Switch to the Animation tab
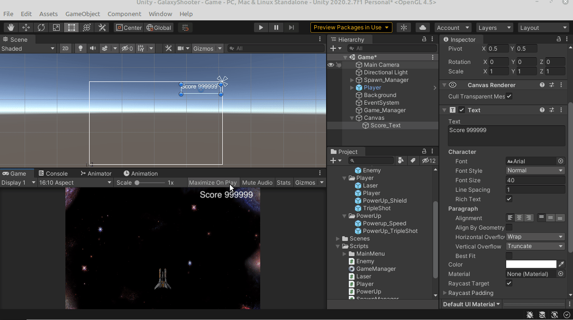 tap(140, 174)
